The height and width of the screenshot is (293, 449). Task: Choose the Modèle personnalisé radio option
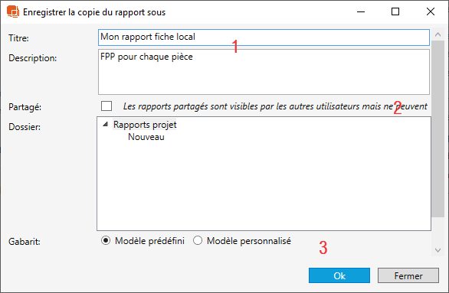click(198, 241)
